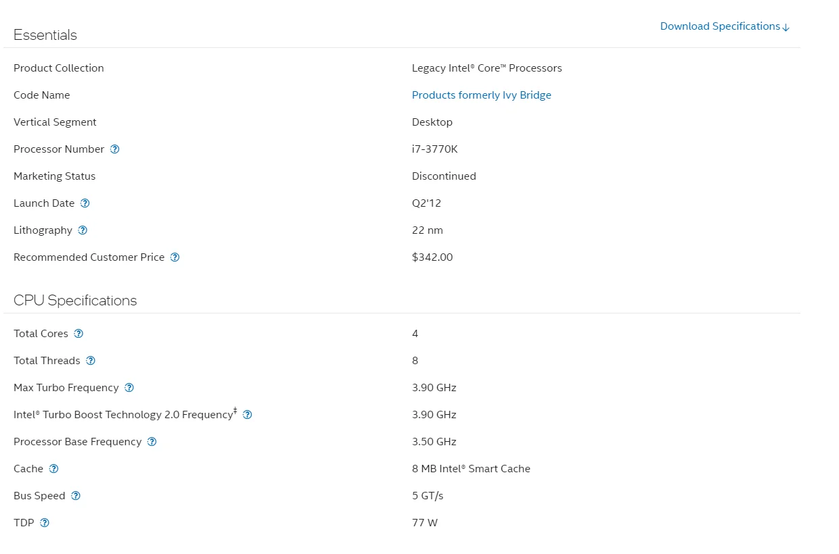The image size is (839, 554).
Task: Click the Bus Speed info icon
Action: coord(76,496)
